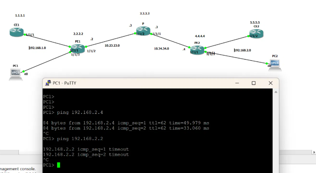The image size is (316, 173).
Task: Click the icmp_seq=1 timeout line
Action: coord(86,149)
